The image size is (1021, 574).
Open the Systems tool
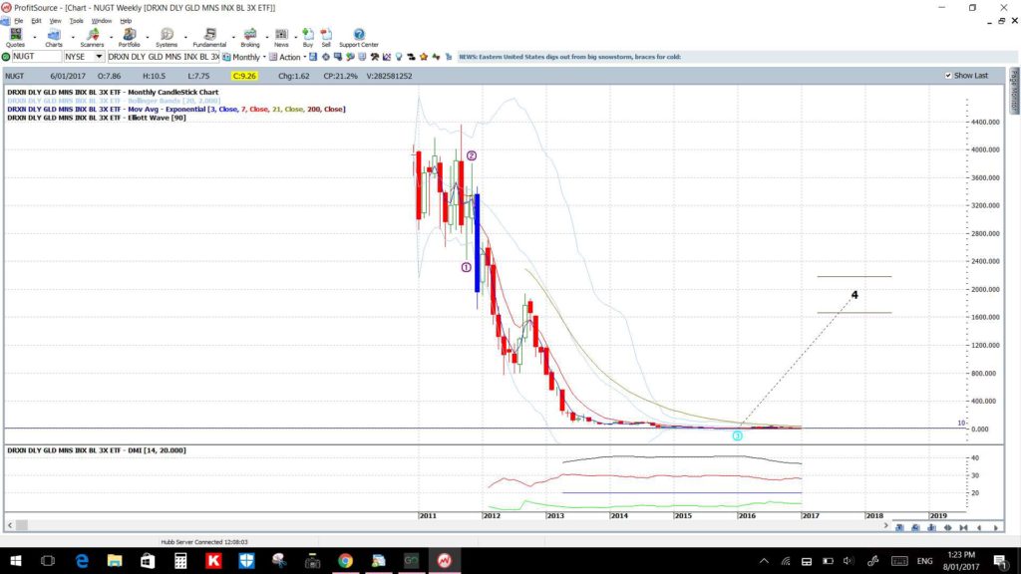(167, 38)
